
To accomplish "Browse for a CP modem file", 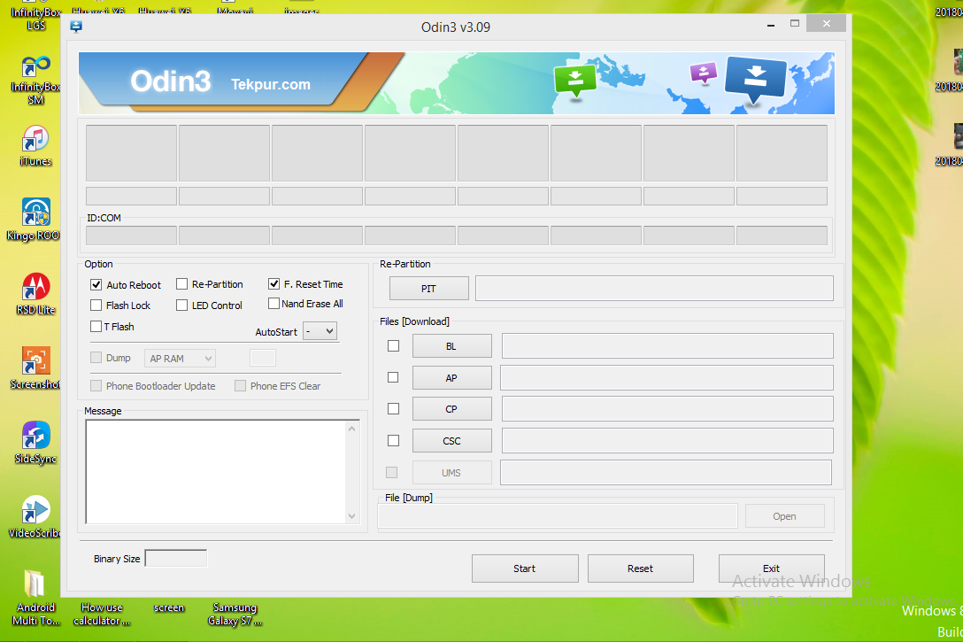I will pyautogui.click(x=451, y=408).
